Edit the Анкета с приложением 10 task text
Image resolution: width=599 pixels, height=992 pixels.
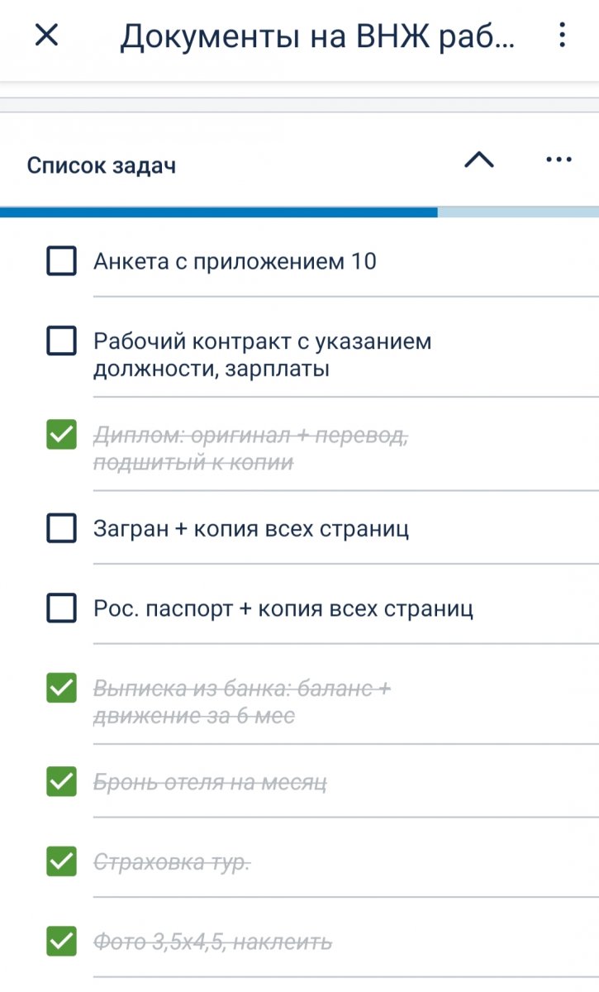(235, 262)
